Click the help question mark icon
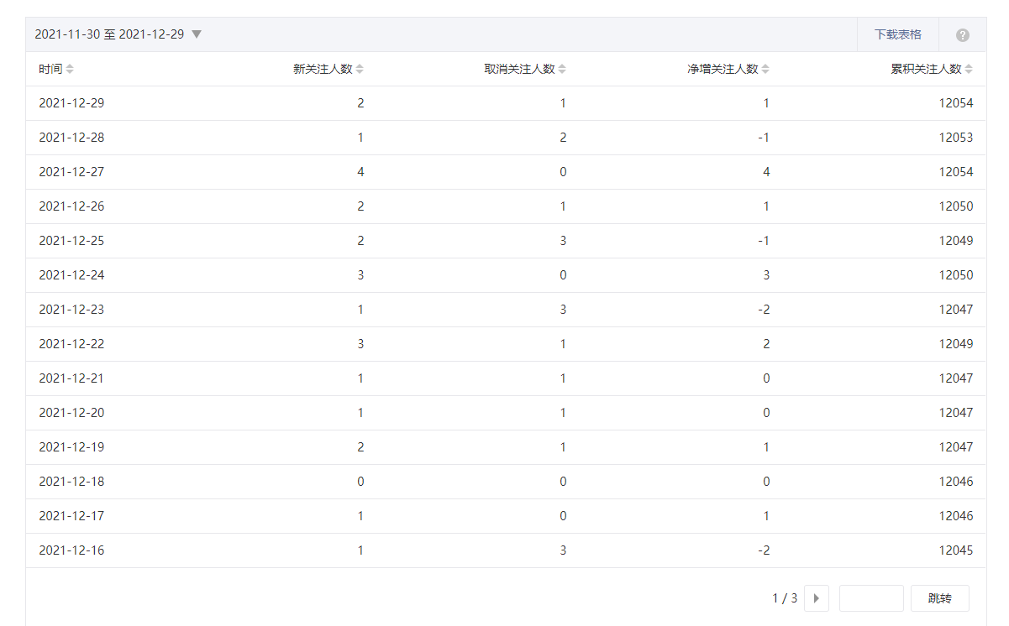The image size is (1009, 626). [963, 35]
